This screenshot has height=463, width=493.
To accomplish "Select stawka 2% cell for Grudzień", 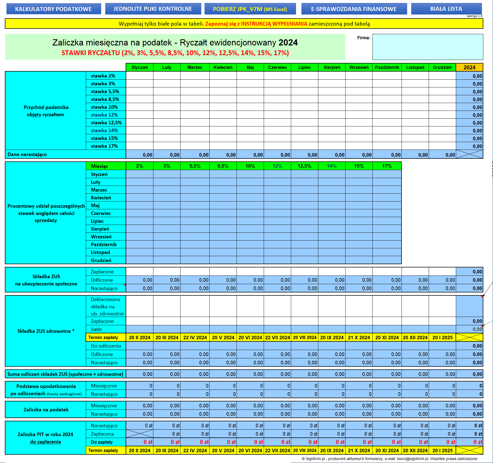I will click(442, 76).
